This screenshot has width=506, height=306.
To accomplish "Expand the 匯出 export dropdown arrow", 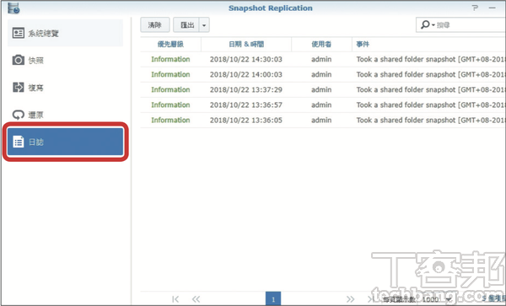I will [204, 25].
